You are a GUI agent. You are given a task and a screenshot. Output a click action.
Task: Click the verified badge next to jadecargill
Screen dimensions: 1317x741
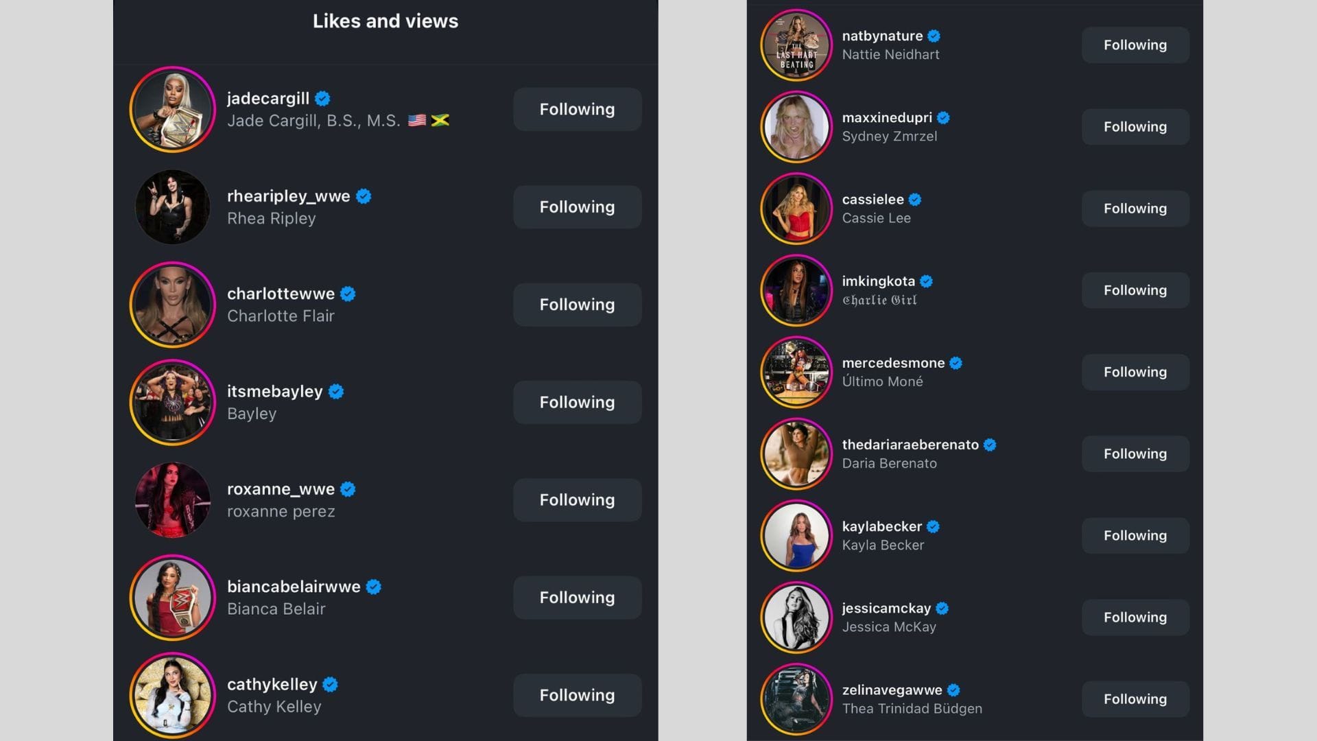click(322, 99)
